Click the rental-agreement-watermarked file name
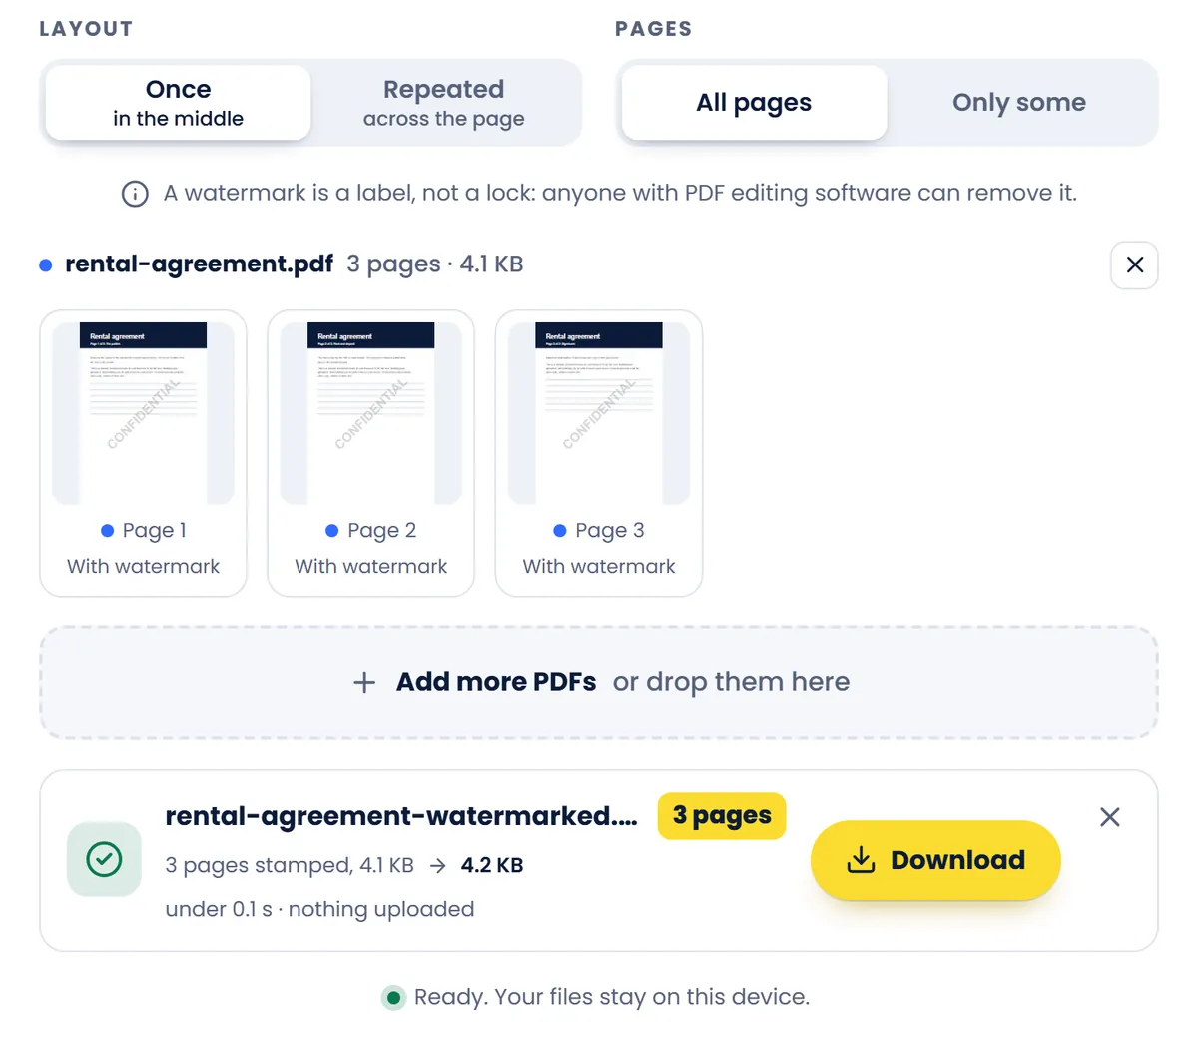 pos(401,816)
